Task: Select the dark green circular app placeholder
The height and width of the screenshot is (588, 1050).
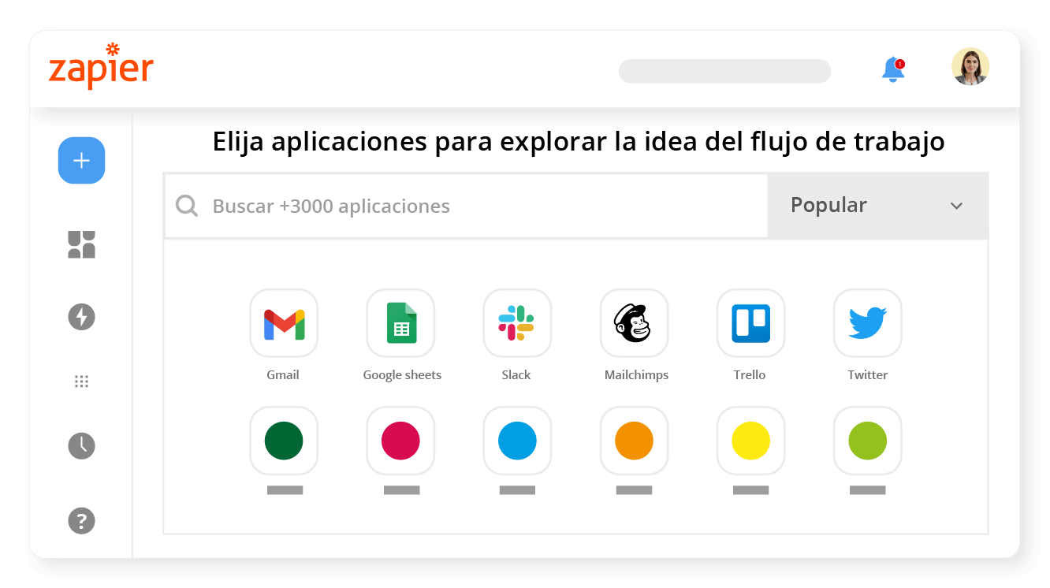Action: click(283, 441)
